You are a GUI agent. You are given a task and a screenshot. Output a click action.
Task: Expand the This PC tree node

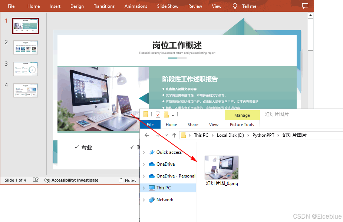point(144,188)
